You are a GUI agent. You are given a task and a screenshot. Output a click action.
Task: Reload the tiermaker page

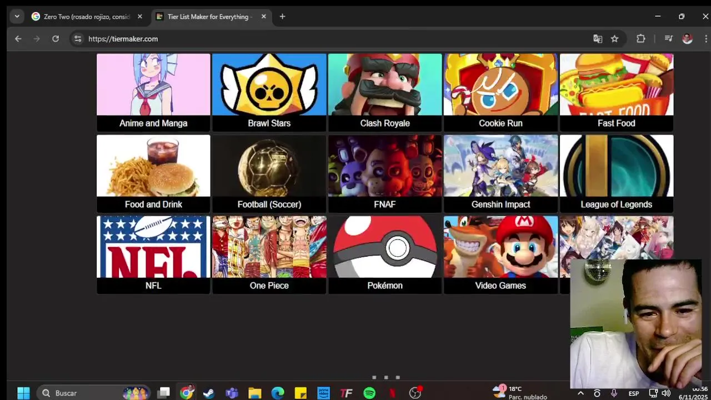click(56, 39)
